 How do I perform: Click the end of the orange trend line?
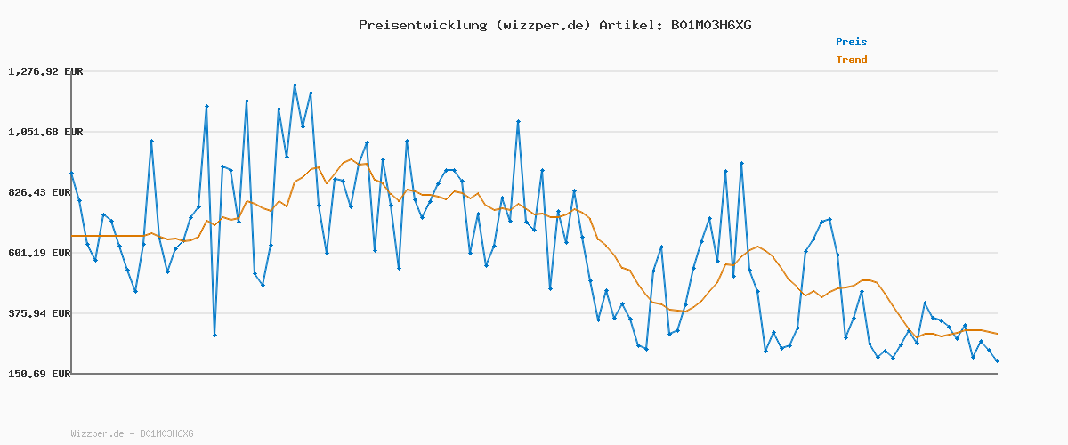[x=997, y=334]
